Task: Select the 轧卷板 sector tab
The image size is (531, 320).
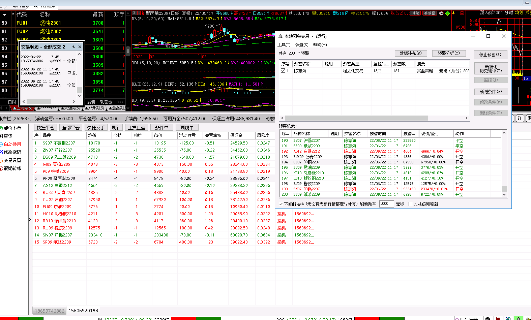Action: click(x=106, y=102)
